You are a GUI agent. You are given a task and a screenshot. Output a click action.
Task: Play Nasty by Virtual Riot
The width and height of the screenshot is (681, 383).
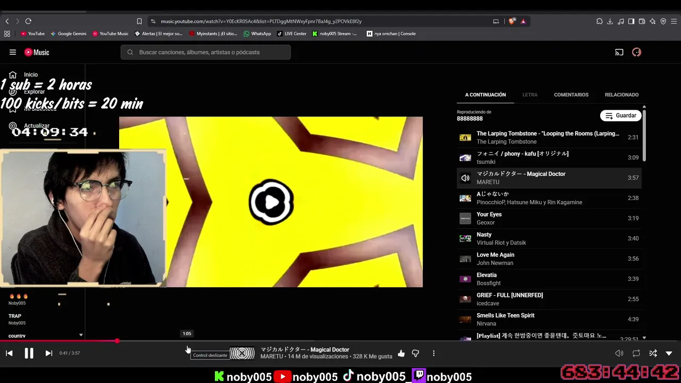coord(549,238)
